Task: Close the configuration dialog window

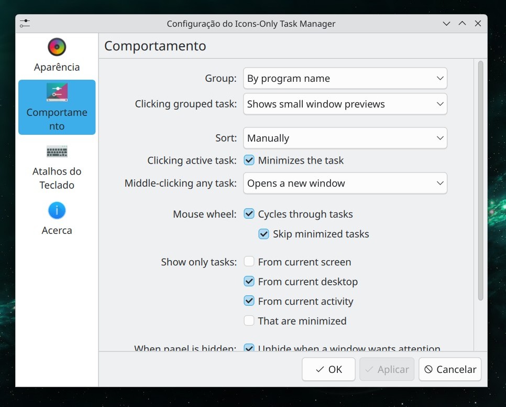Action: [x=478, y=24]
